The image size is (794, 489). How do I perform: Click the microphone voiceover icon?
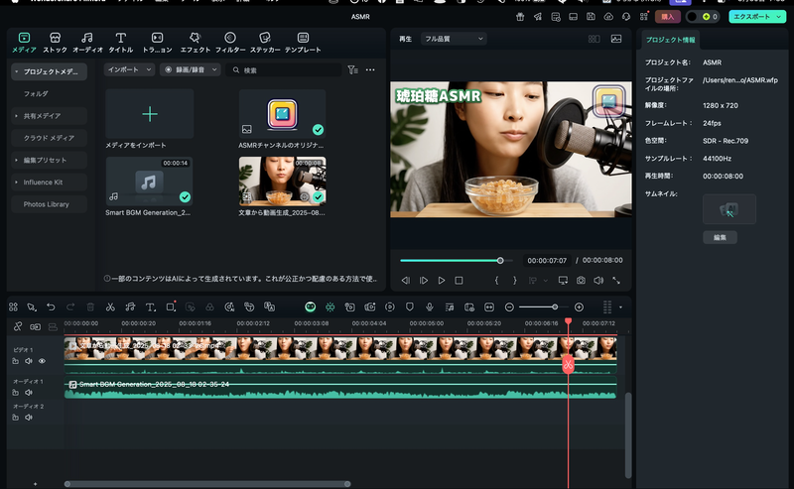430,306
